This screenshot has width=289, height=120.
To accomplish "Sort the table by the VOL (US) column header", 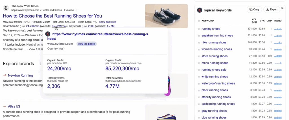I will (254, 21).
